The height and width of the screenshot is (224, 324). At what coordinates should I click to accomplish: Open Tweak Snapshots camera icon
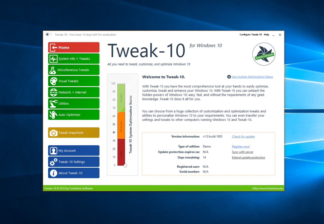53,132
